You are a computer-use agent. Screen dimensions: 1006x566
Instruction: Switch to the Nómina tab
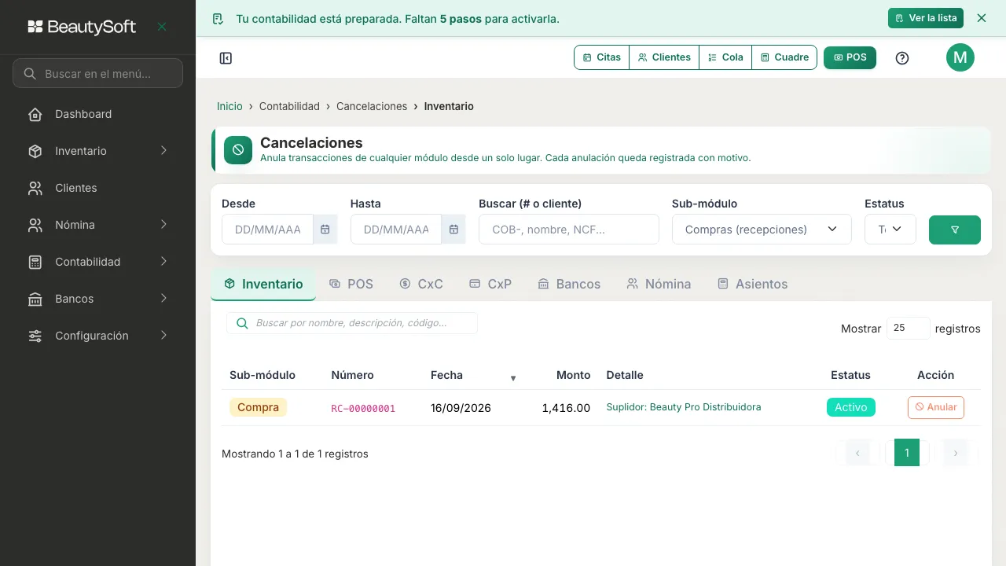659,285
